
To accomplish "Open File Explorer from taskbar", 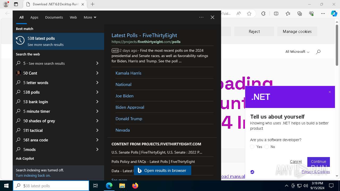I will [122, 186].
